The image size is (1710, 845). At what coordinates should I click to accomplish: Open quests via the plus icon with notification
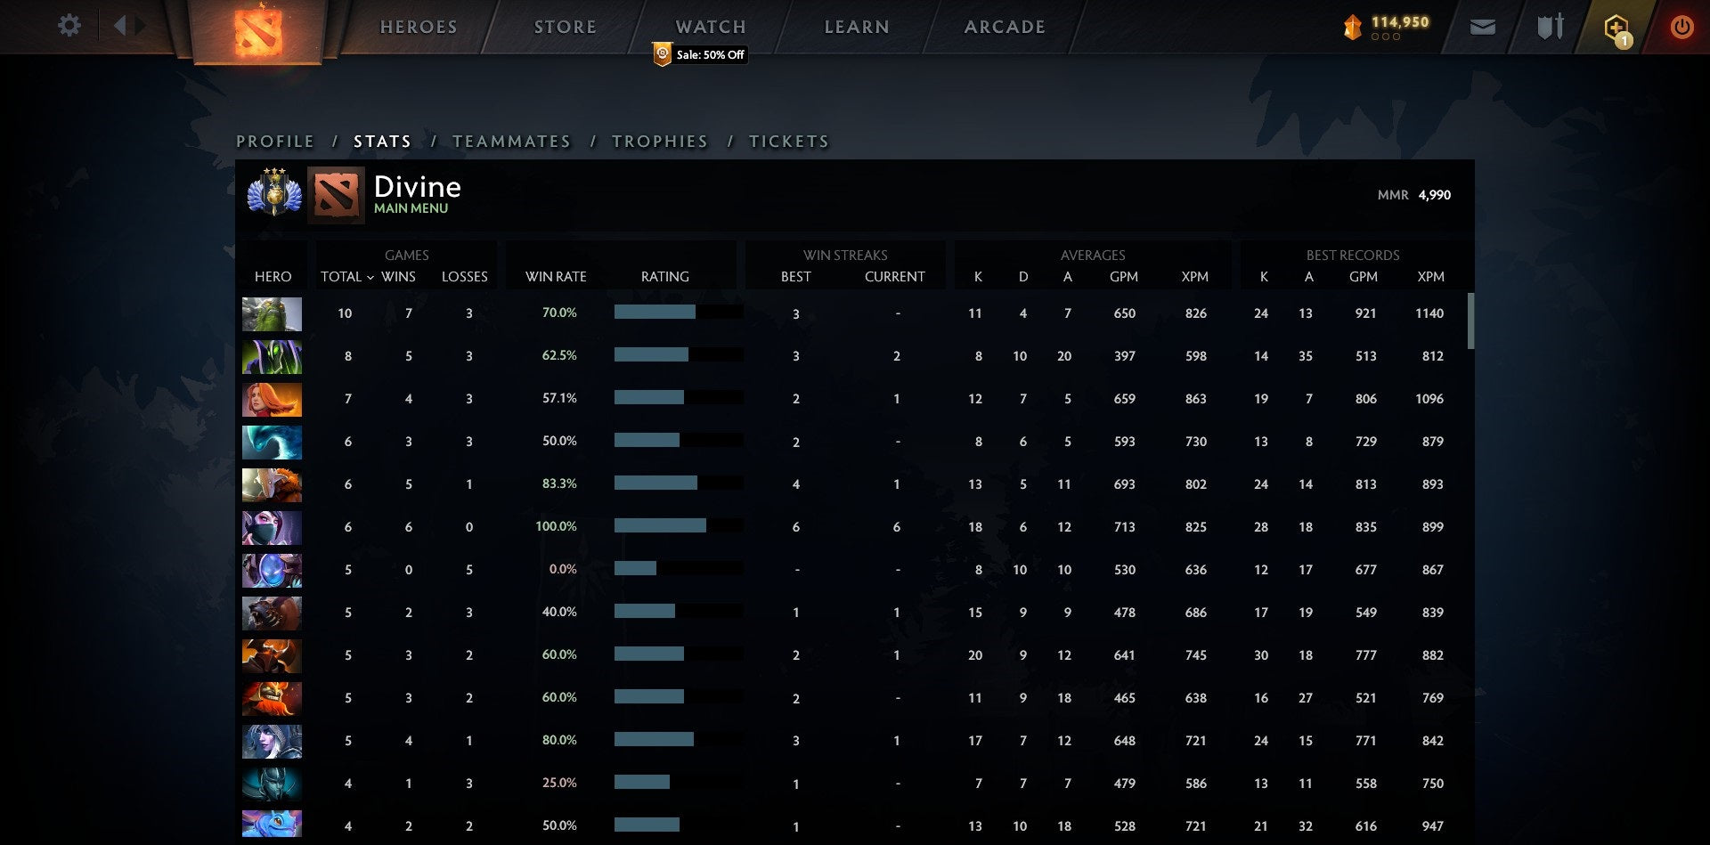point(1616,27)
